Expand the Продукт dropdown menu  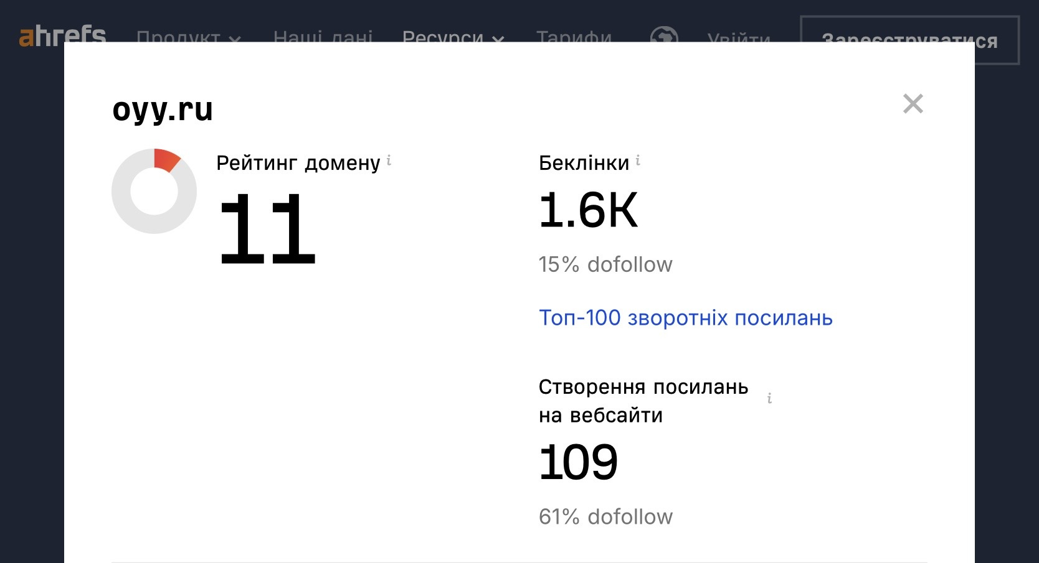click(x=188, y=36)
